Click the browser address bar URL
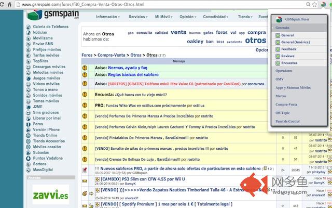 [x=83, y=4]
